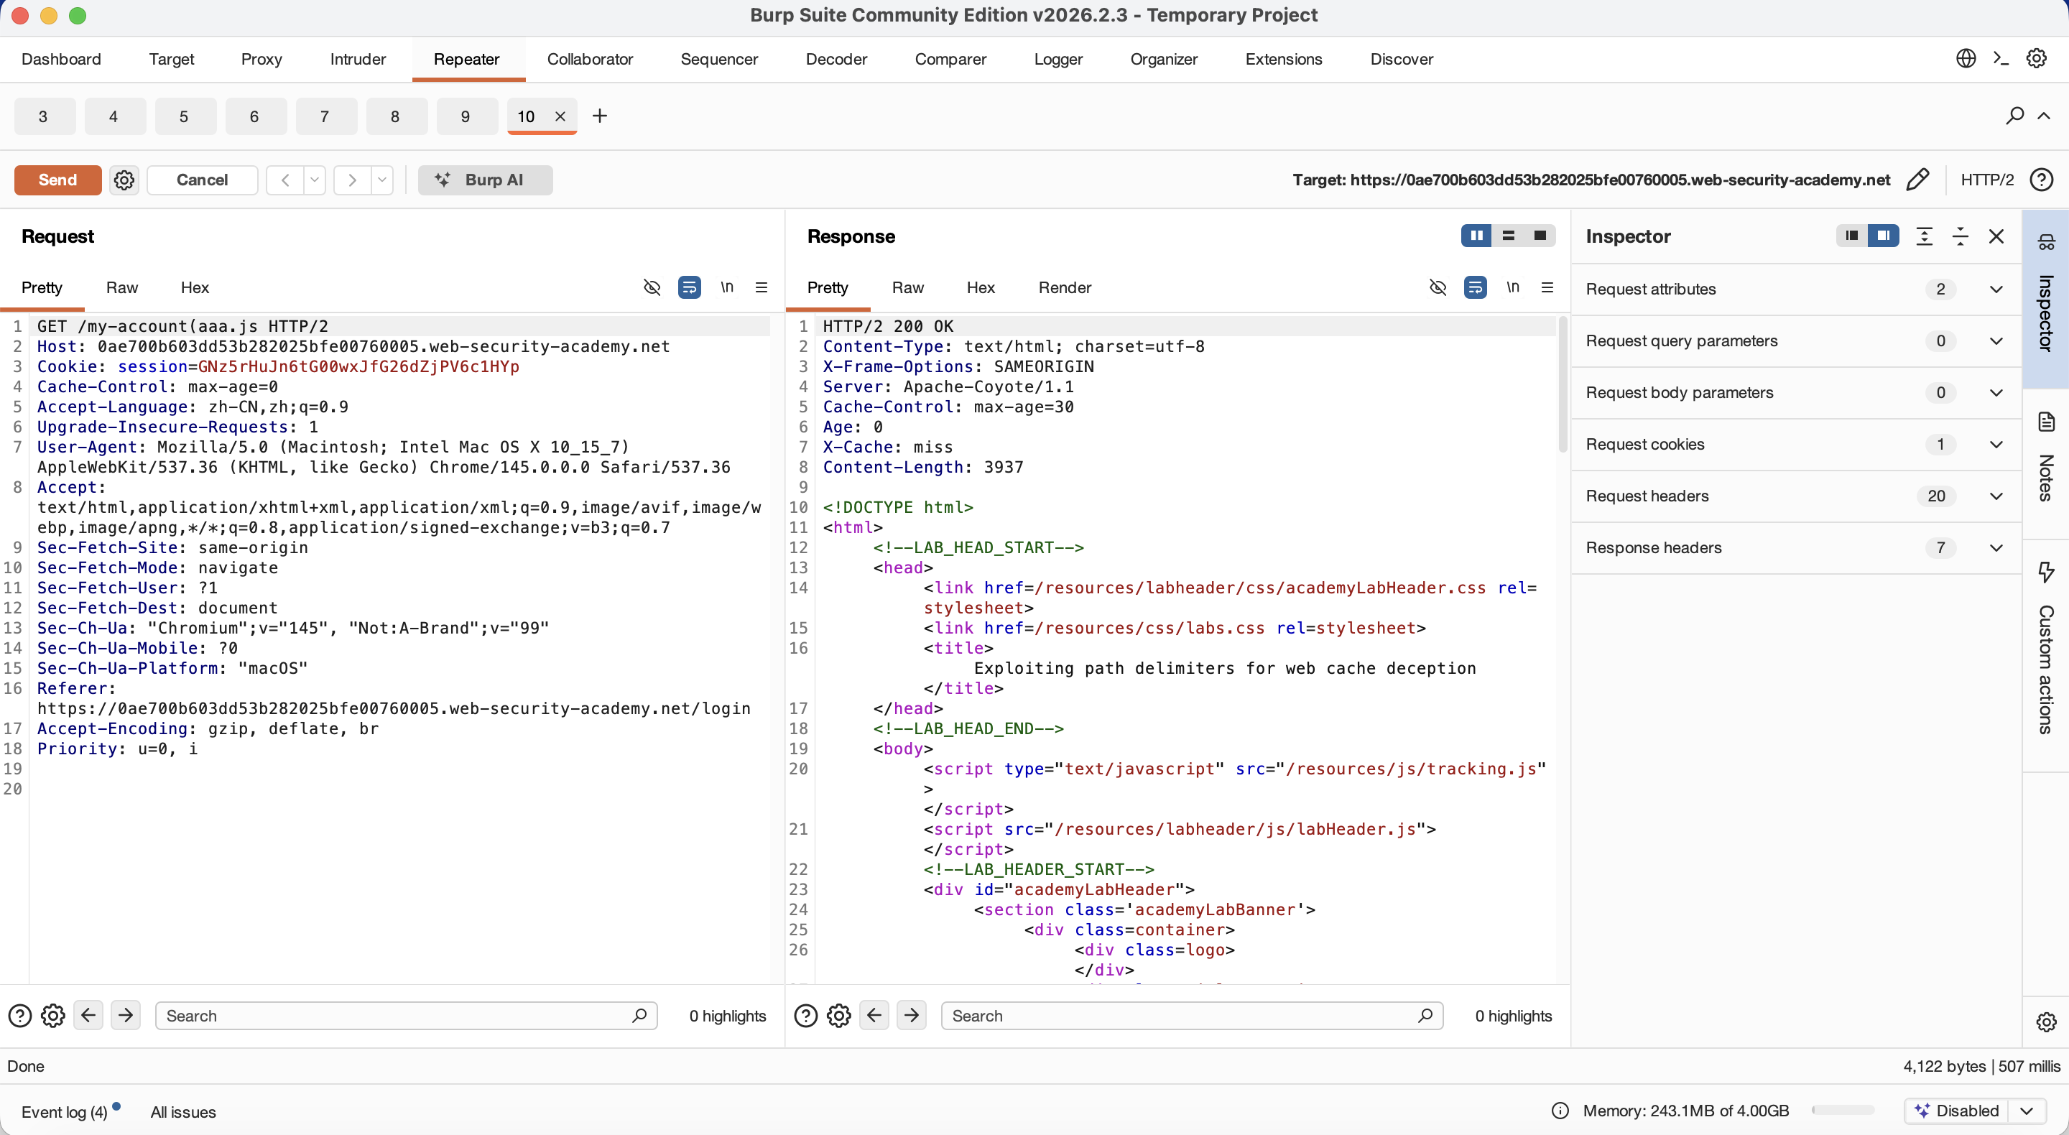The image size is (2069, 1135).
Task: Open side panel settings gear at bottom right
Action: click(x=2046, y=1022)
